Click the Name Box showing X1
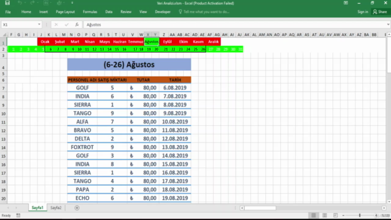This screenshot has height=220, width=391. point(19,24)
